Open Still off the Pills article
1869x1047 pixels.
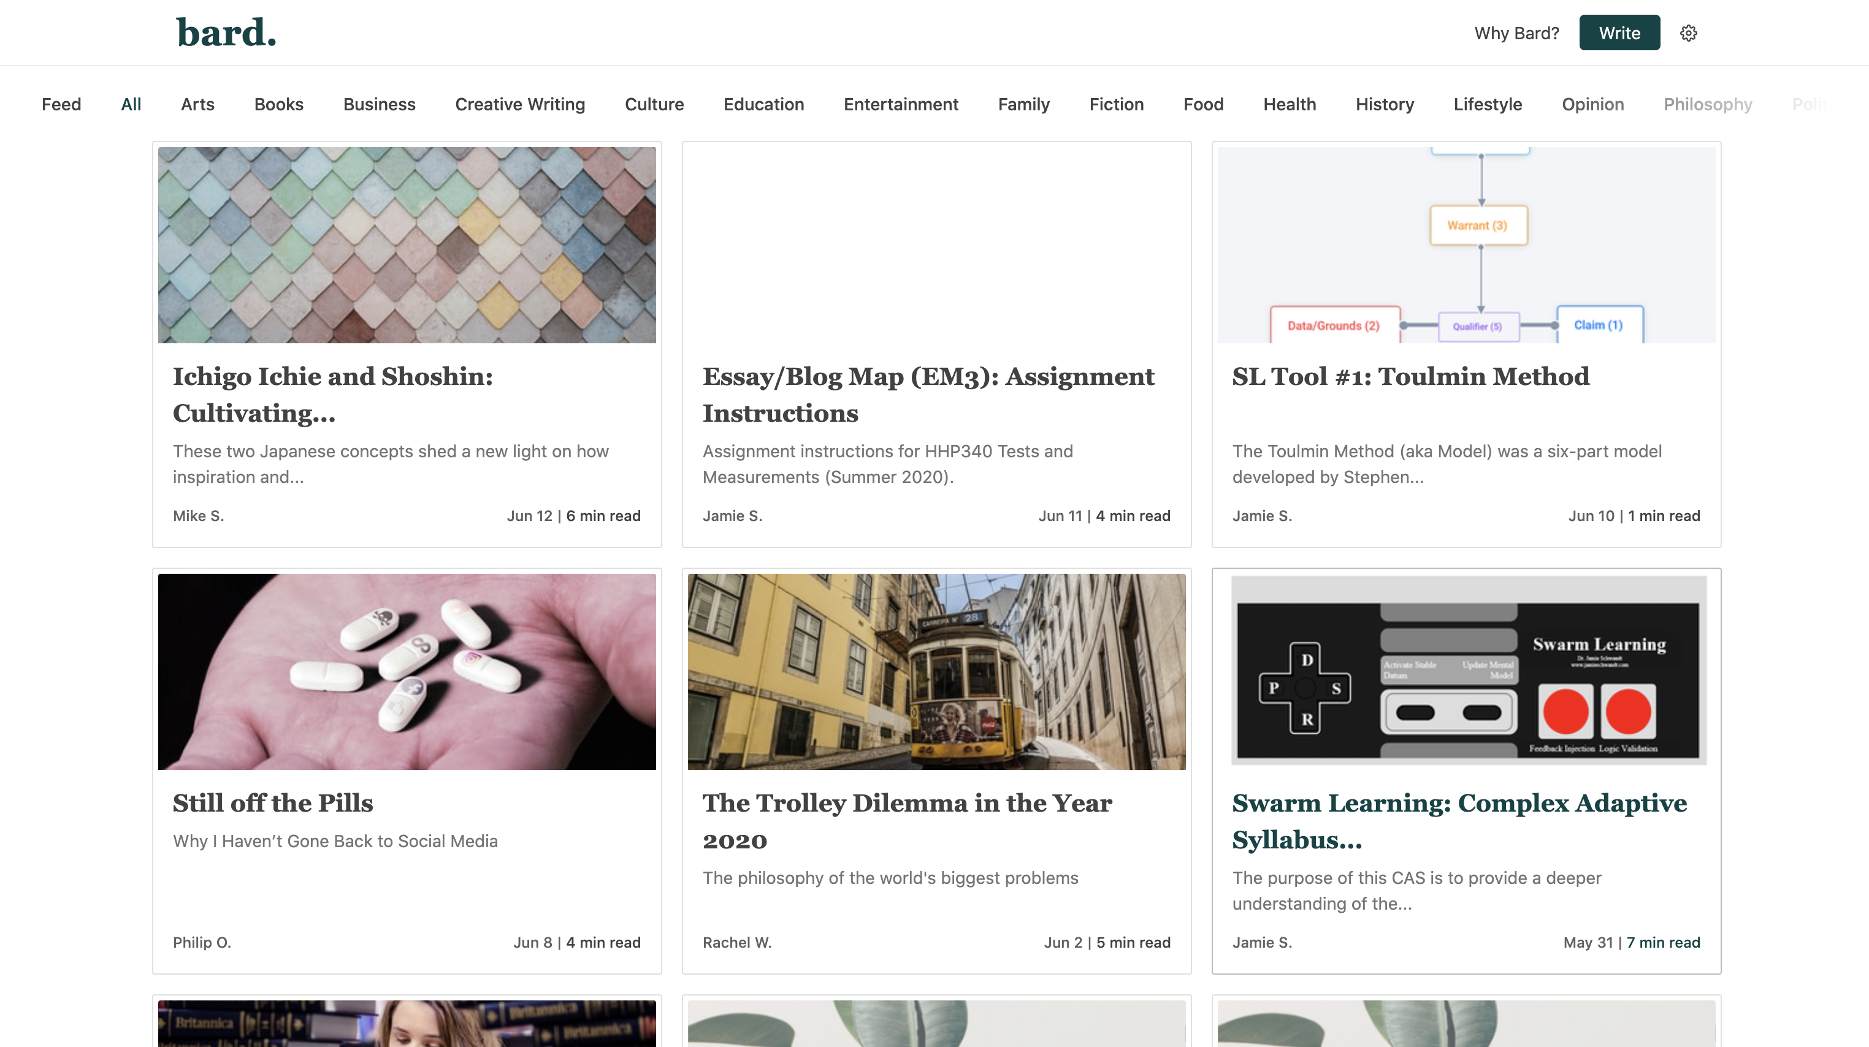pyautogui.click(x=273, y=803)
